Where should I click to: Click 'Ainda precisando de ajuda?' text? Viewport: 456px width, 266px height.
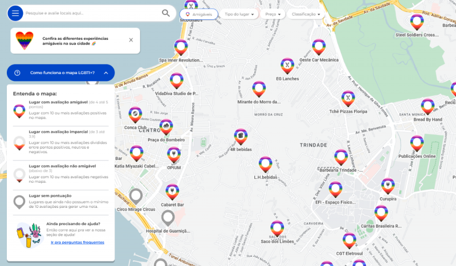pos(74,224)
